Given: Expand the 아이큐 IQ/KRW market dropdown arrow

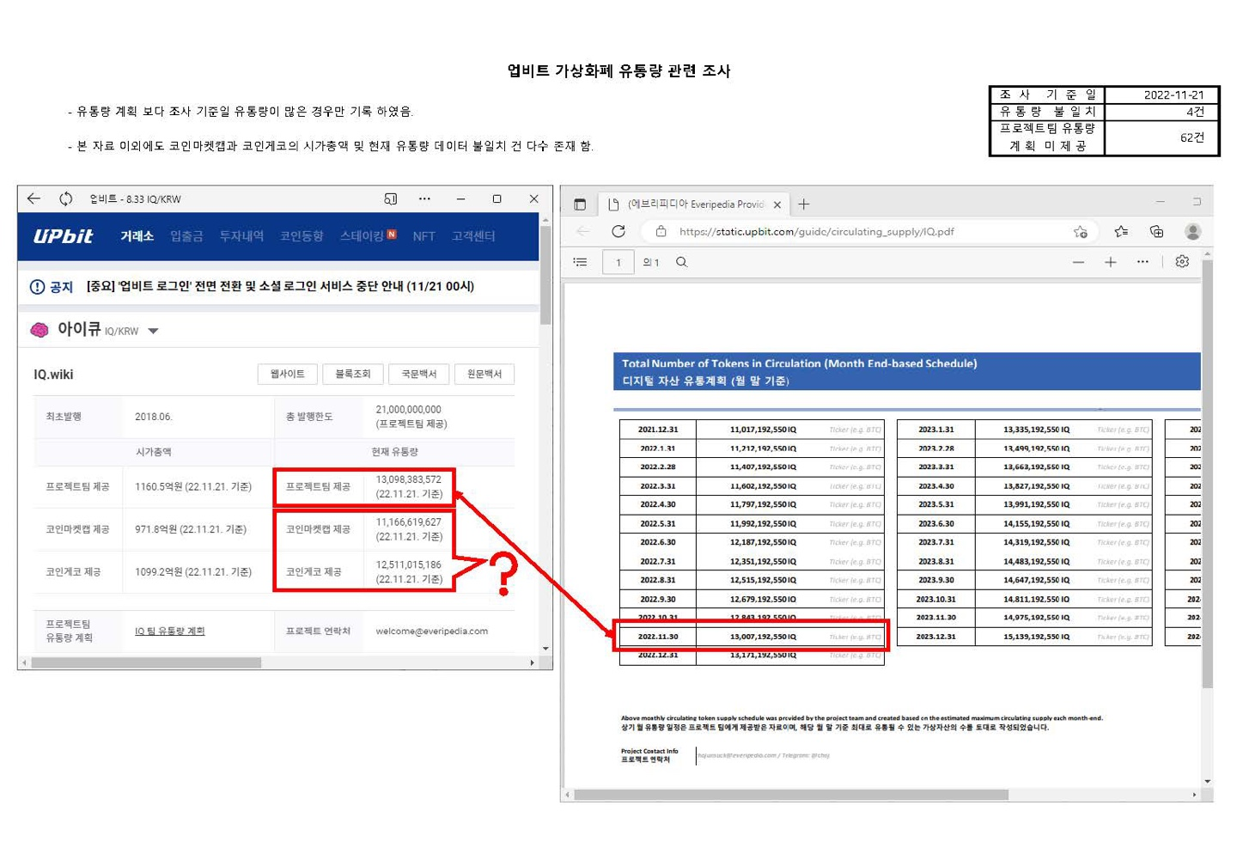Looking at the screenshot, I should 153,331.
